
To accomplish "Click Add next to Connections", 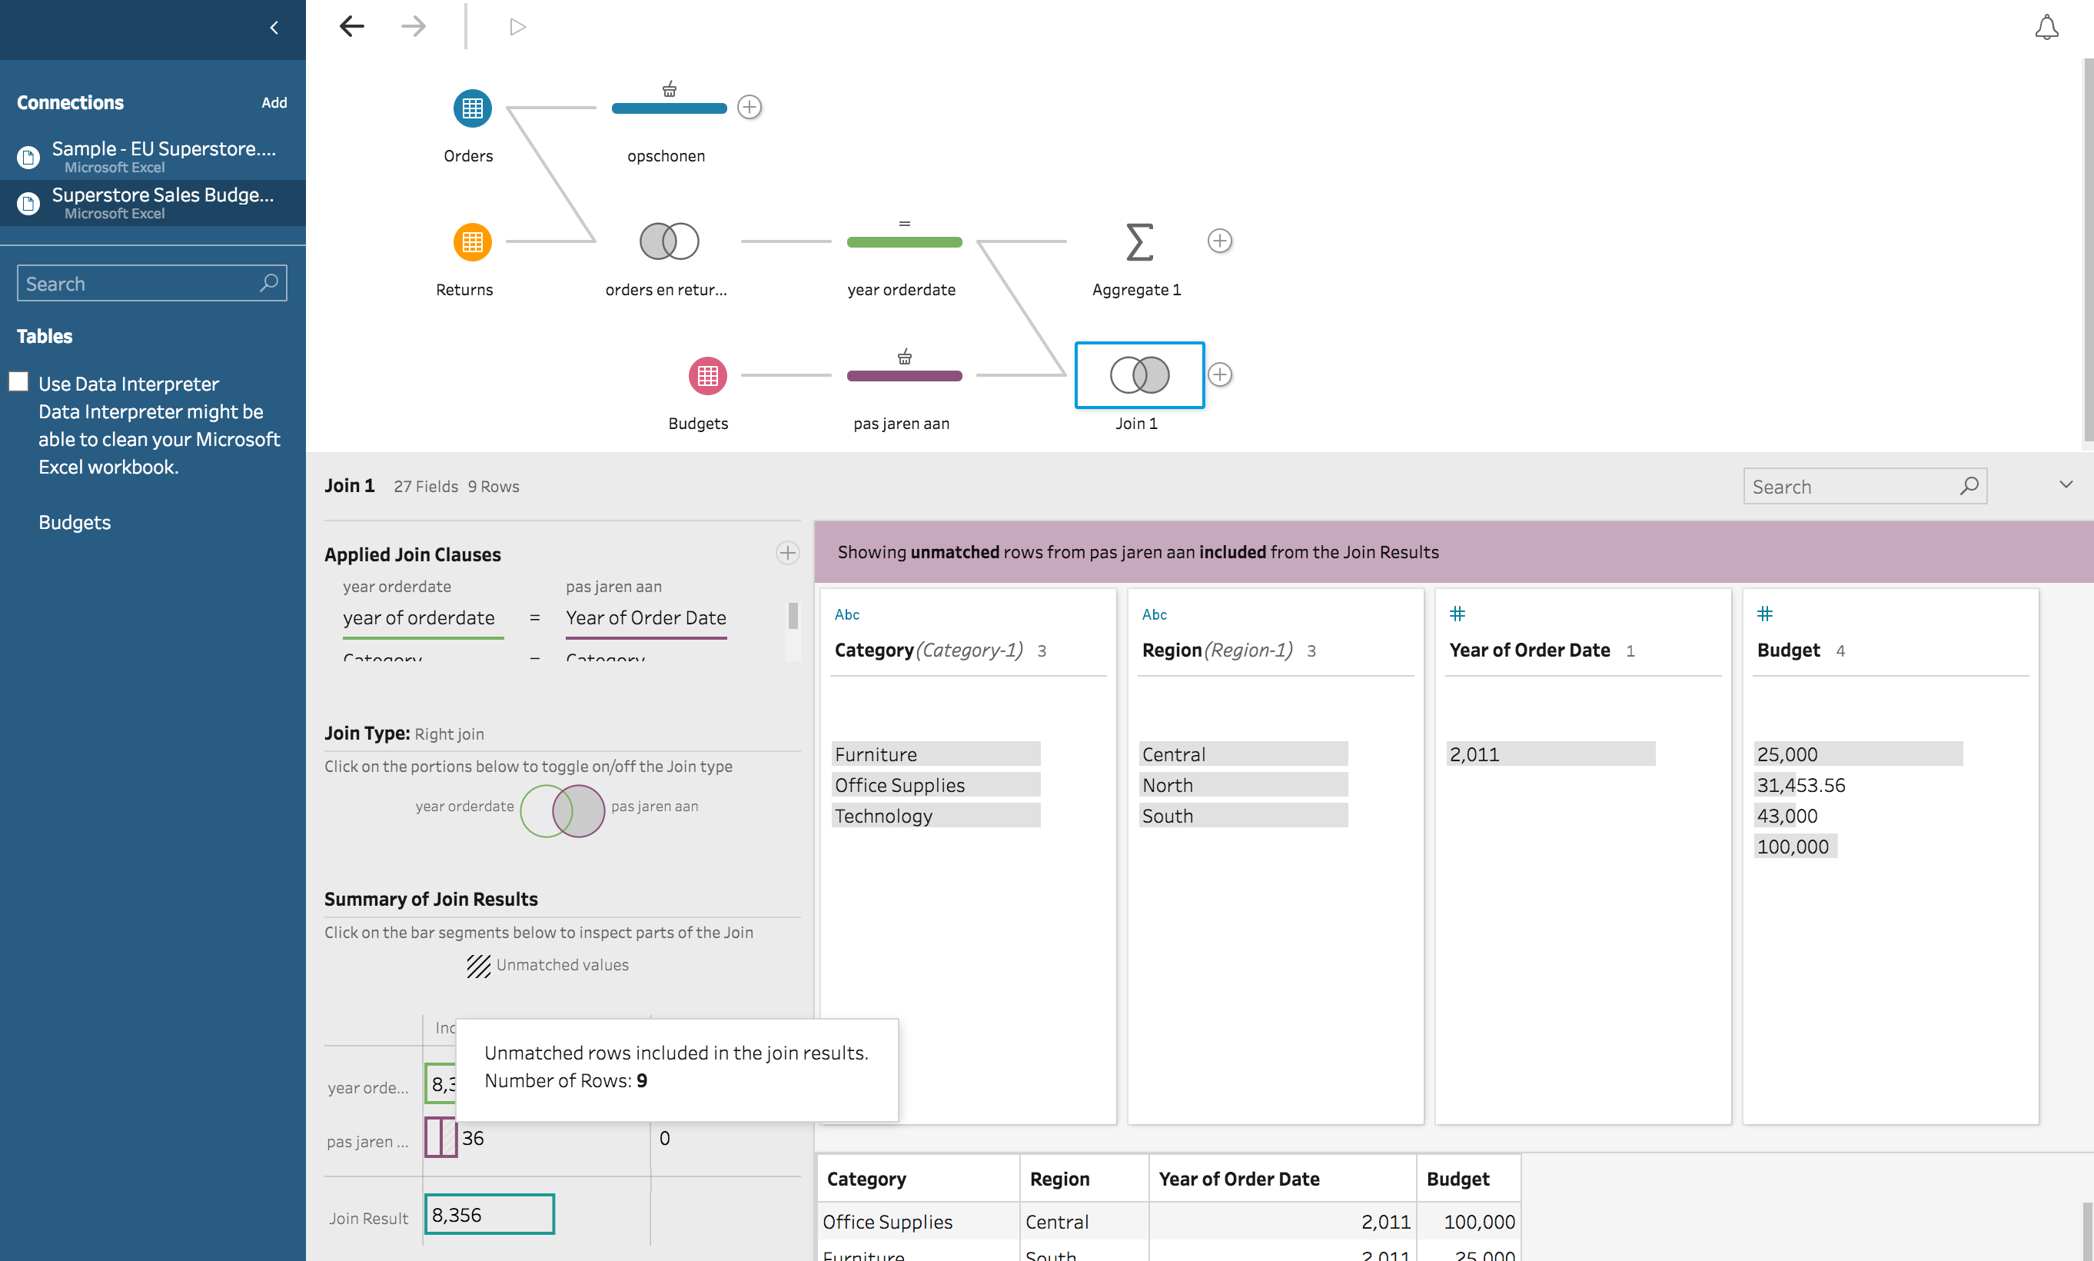I will pyautogui.click(x=274, y=103).
